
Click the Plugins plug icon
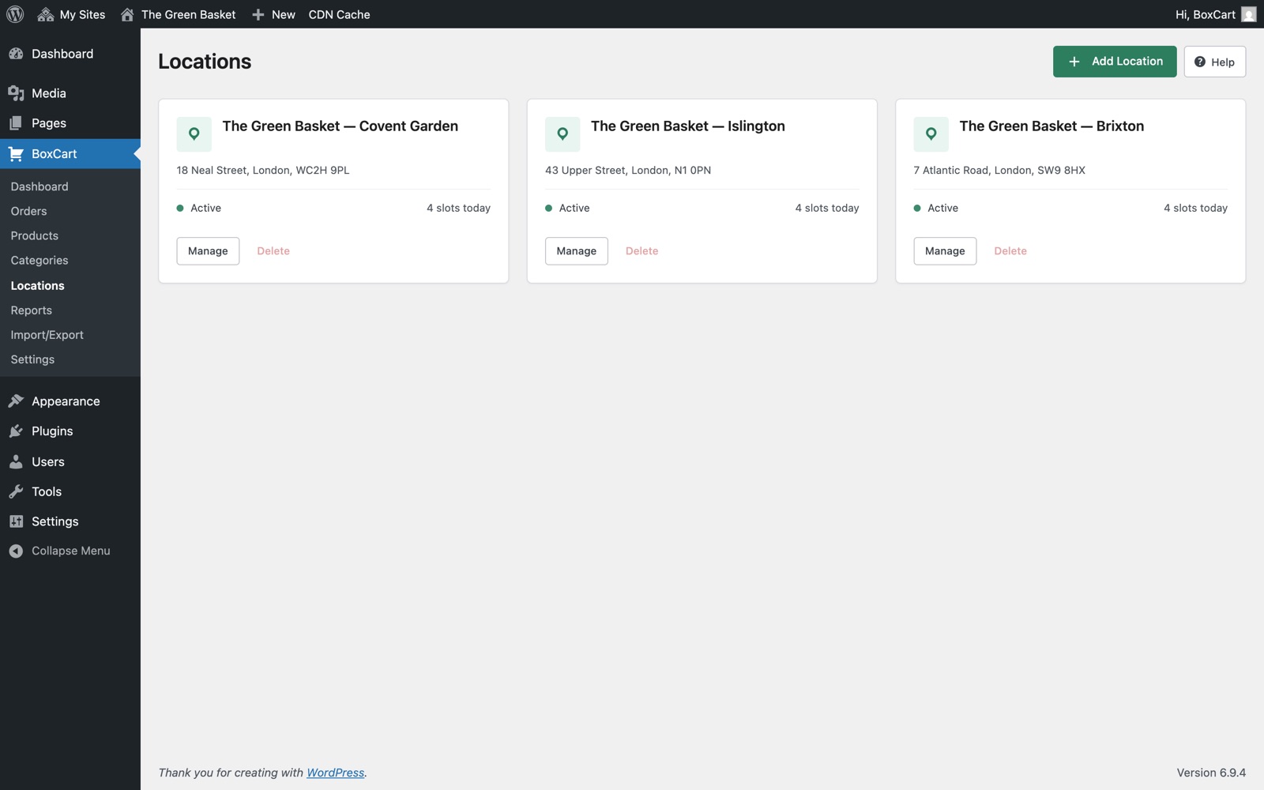(x=16, y=431)
